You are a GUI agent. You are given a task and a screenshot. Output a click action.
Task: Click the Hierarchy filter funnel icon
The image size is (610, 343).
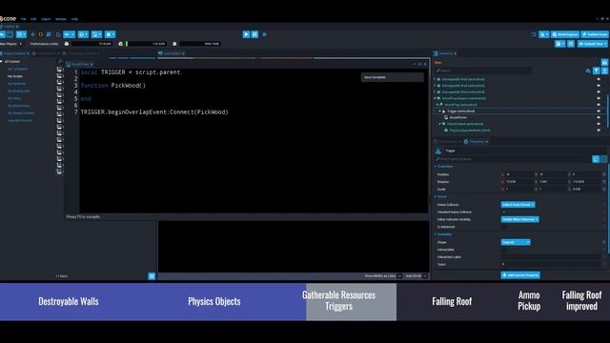click(597, 71)
